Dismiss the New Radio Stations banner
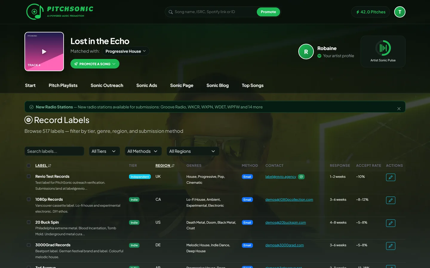 [399, 109]
